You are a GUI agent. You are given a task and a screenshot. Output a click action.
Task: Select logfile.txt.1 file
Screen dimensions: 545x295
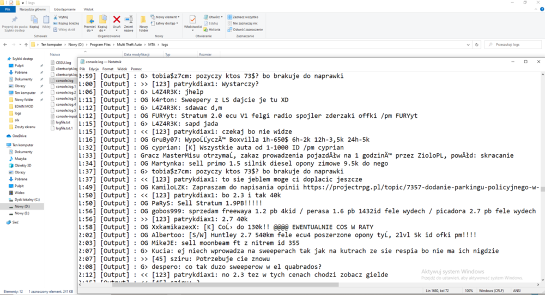point(64,128)
